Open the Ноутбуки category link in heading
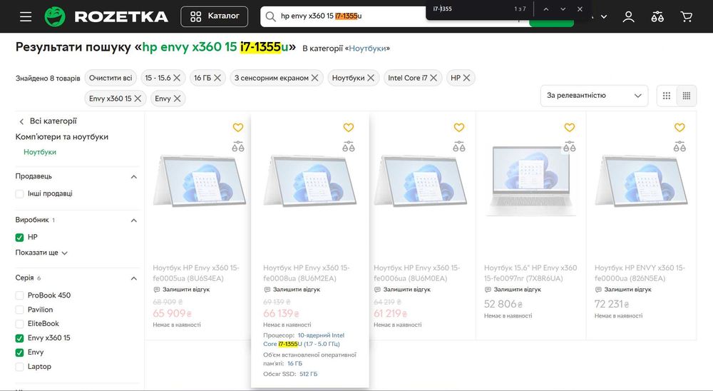The height and width of the screenshot is (391, 713). 367,49
